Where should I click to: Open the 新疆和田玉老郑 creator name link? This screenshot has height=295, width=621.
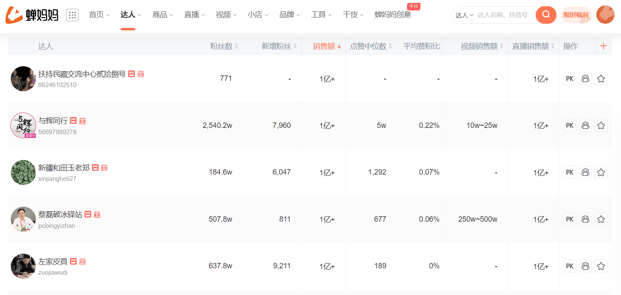pyautogui.click(x=64, y=167)
